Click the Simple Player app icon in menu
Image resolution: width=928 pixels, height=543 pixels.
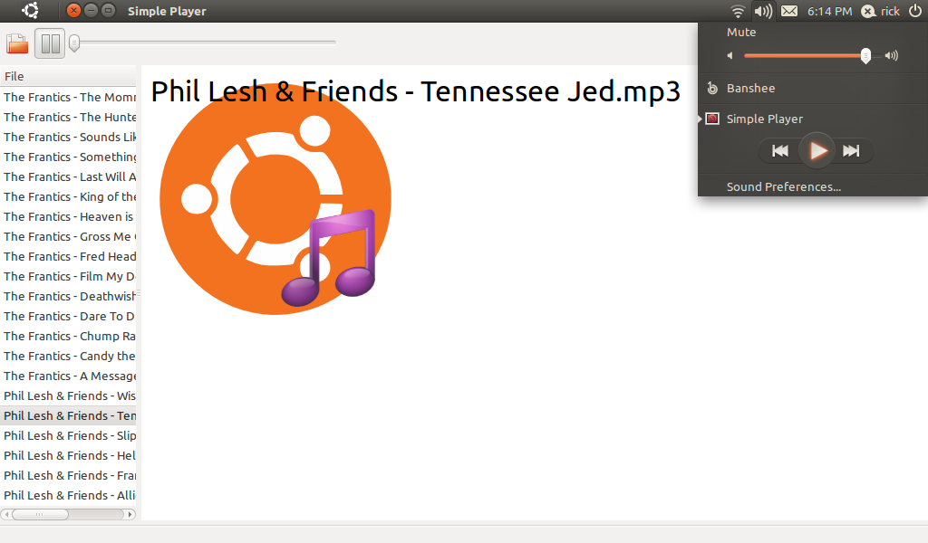pyautogui.click(x=712, y=119)
